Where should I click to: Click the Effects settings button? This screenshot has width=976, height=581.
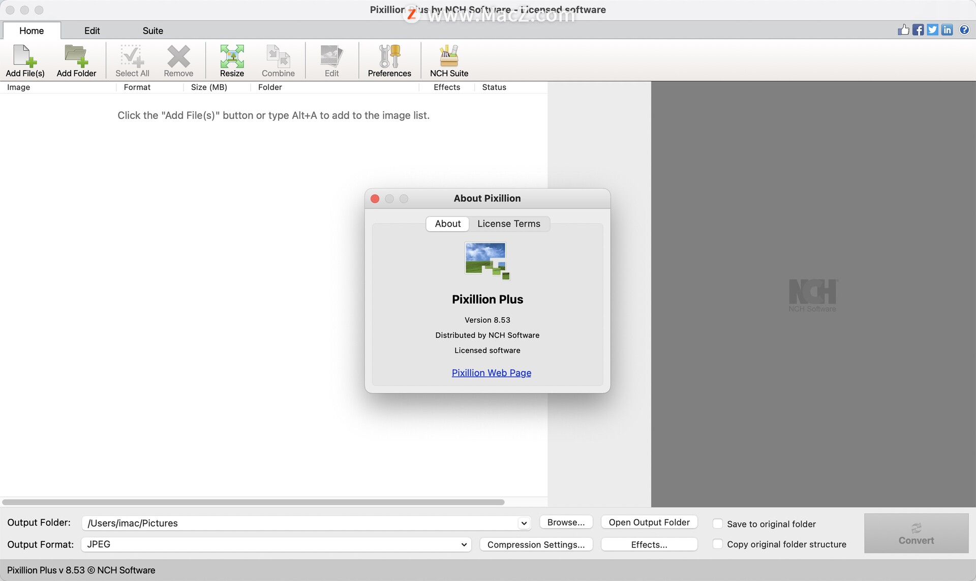(649, 544)
